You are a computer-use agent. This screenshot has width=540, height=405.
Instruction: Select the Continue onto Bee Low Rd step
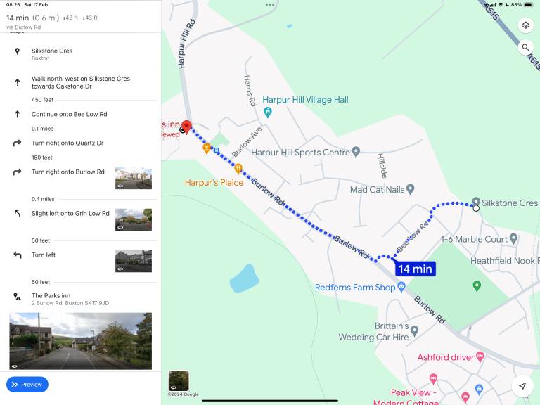pos(69,114)
